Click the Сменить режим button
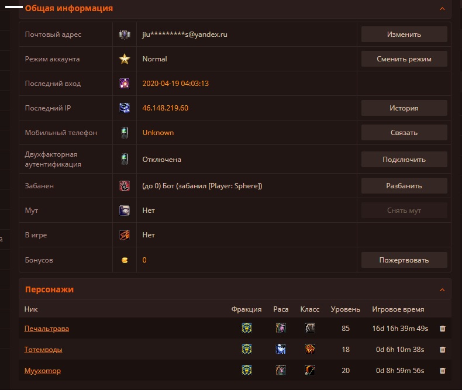Viewport: 462px width, 390px height. pyautogui.click(x=404, y=59)
